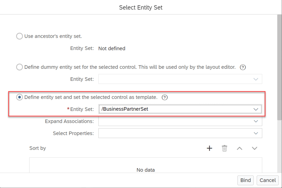This screenshot has height=188, width=282.
Task: Add a new sort criterion with plus icon
Action: tap(210, 148)
